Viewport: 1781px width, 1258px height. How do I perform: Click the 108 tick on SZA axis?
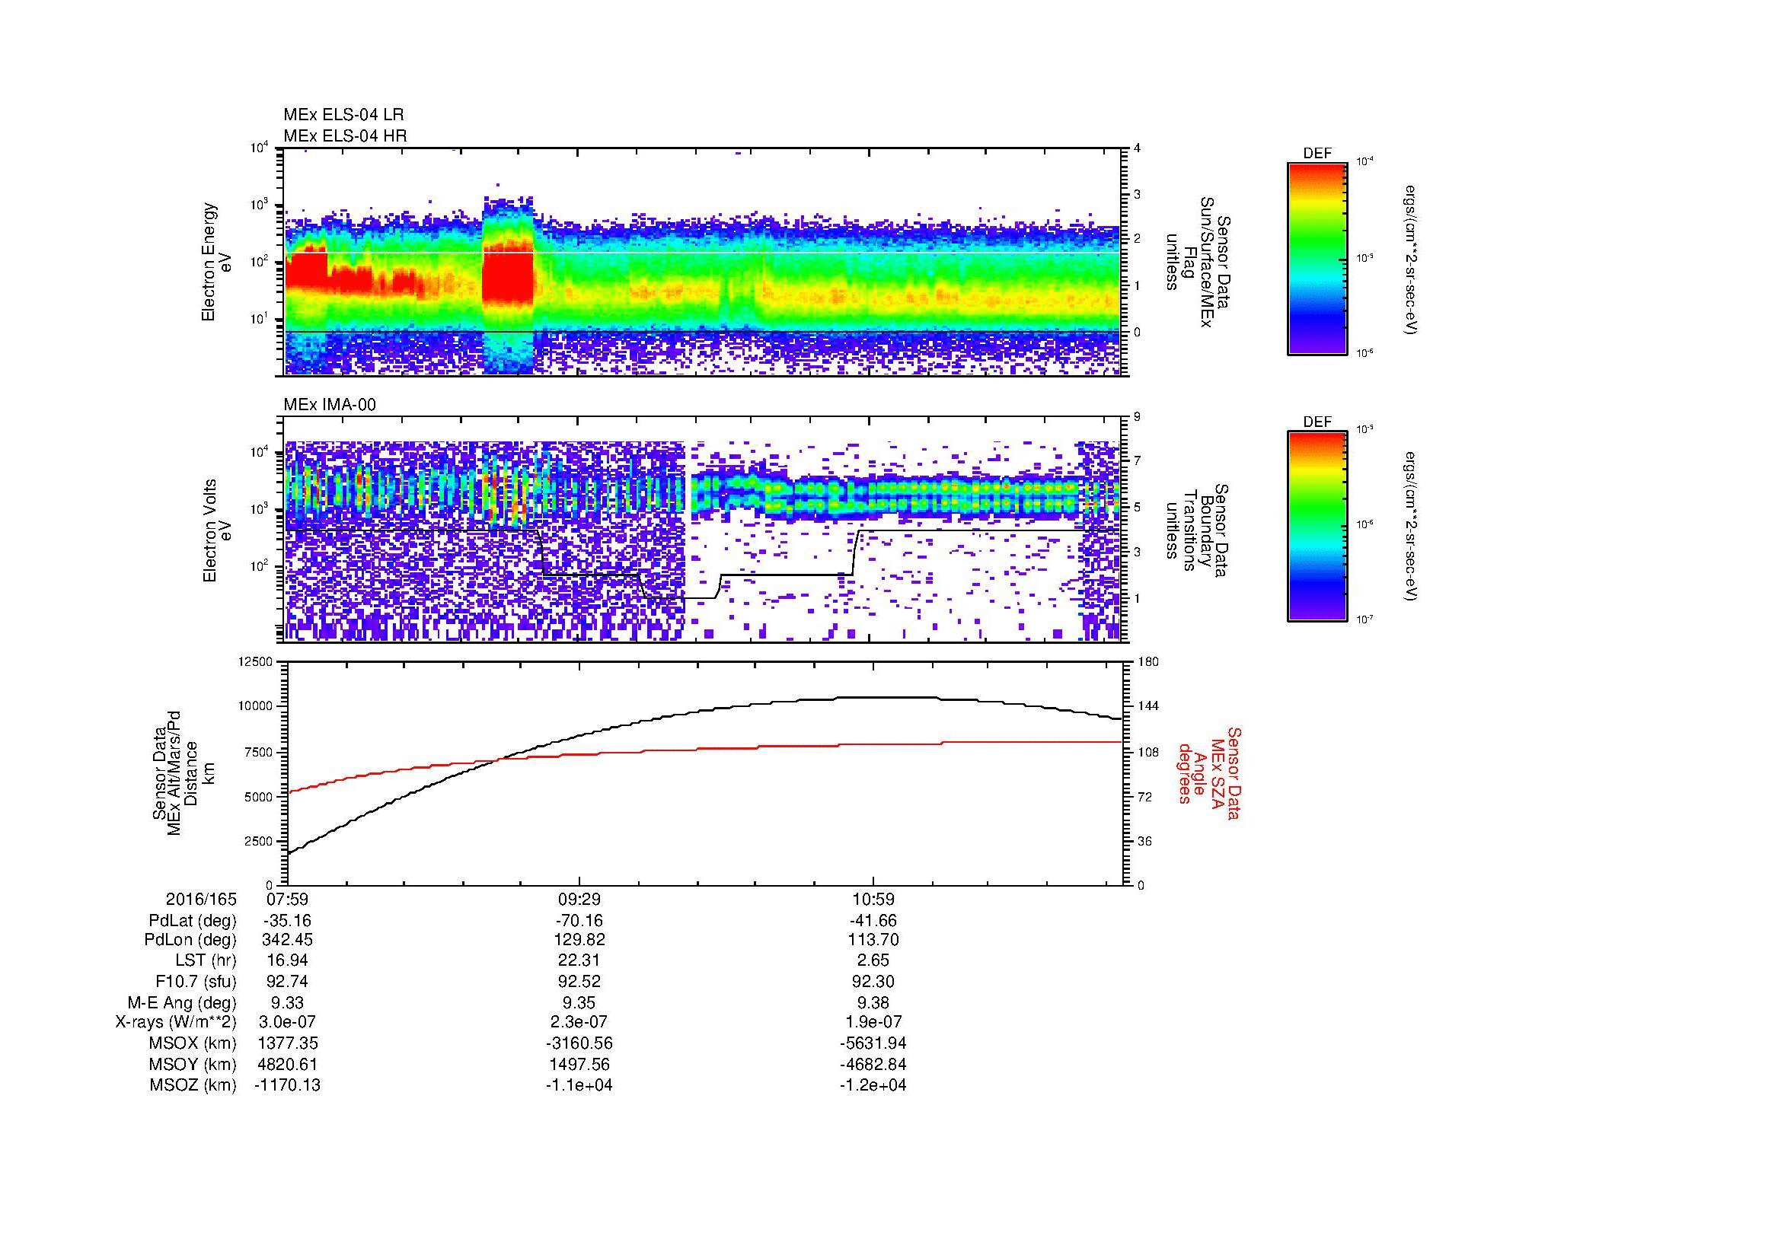(x=1147, y=752)
